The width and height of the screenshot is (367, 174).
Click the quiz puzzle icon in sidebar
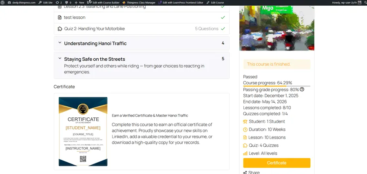click(245, 145)
